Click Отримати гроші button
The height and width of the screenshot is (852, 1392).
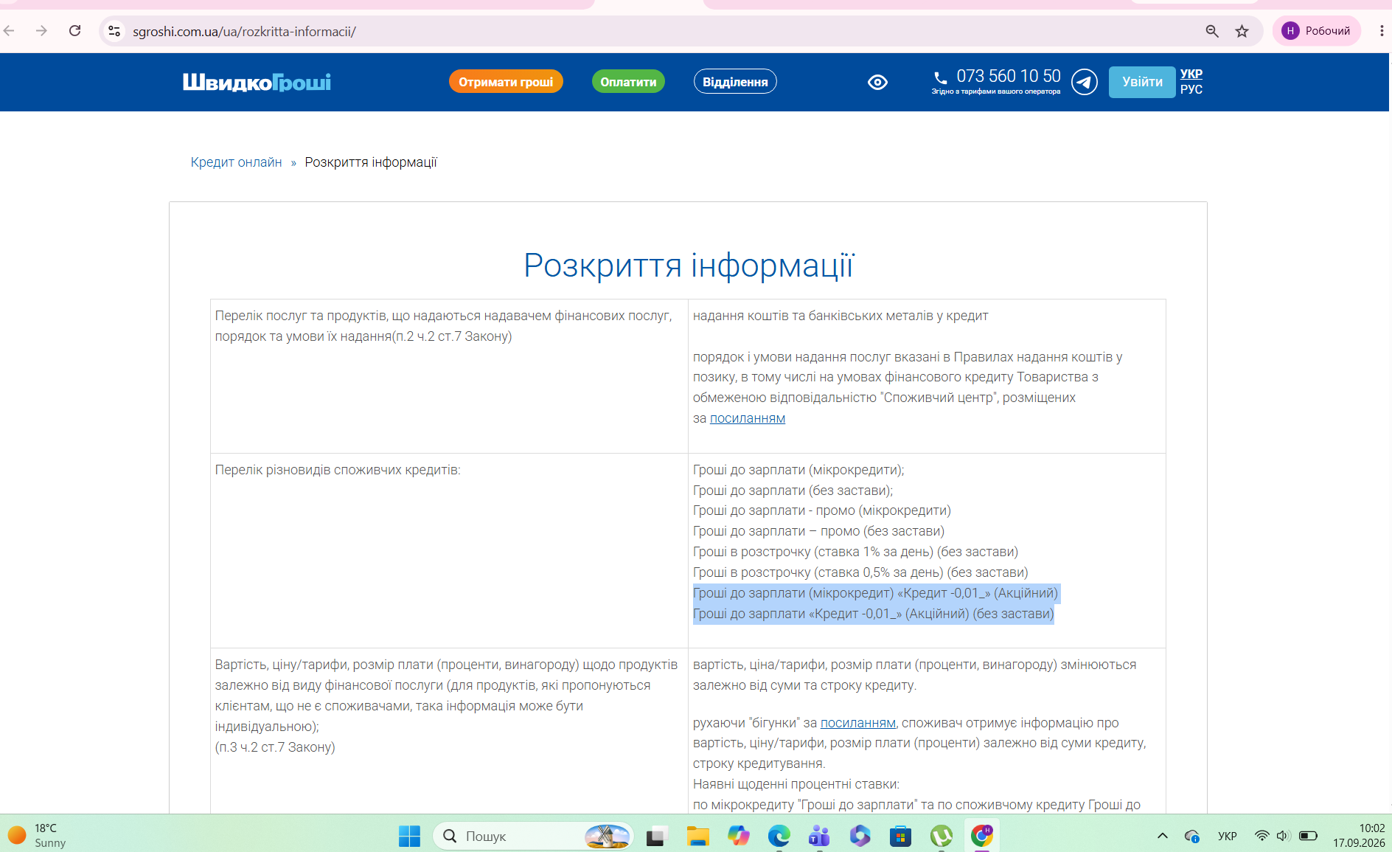[506, 82]
